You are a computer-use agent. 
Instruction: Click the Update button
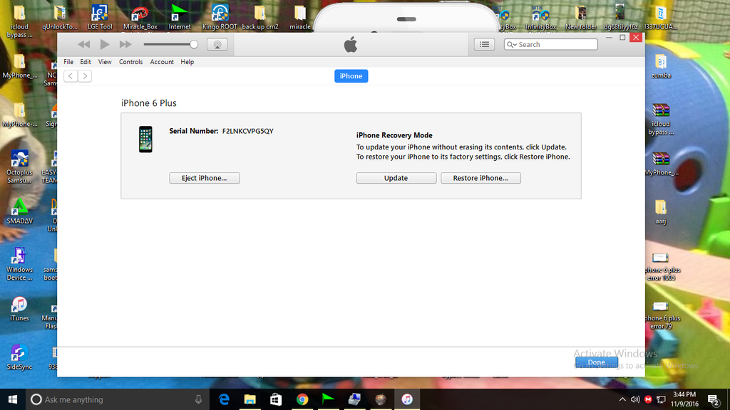tap(396, 178)
